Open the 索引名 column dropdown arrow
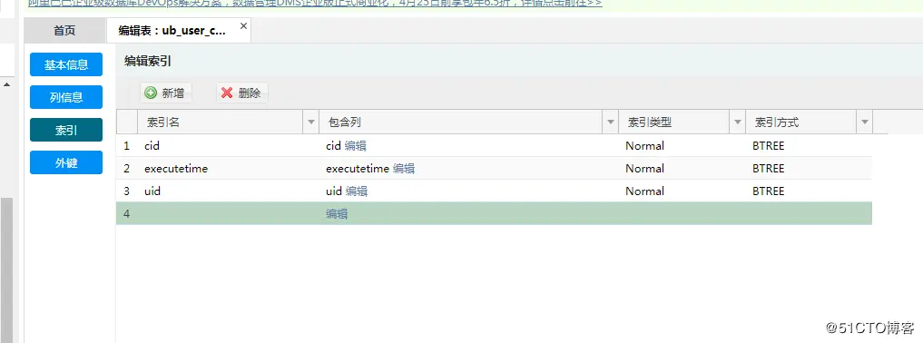 311,122
